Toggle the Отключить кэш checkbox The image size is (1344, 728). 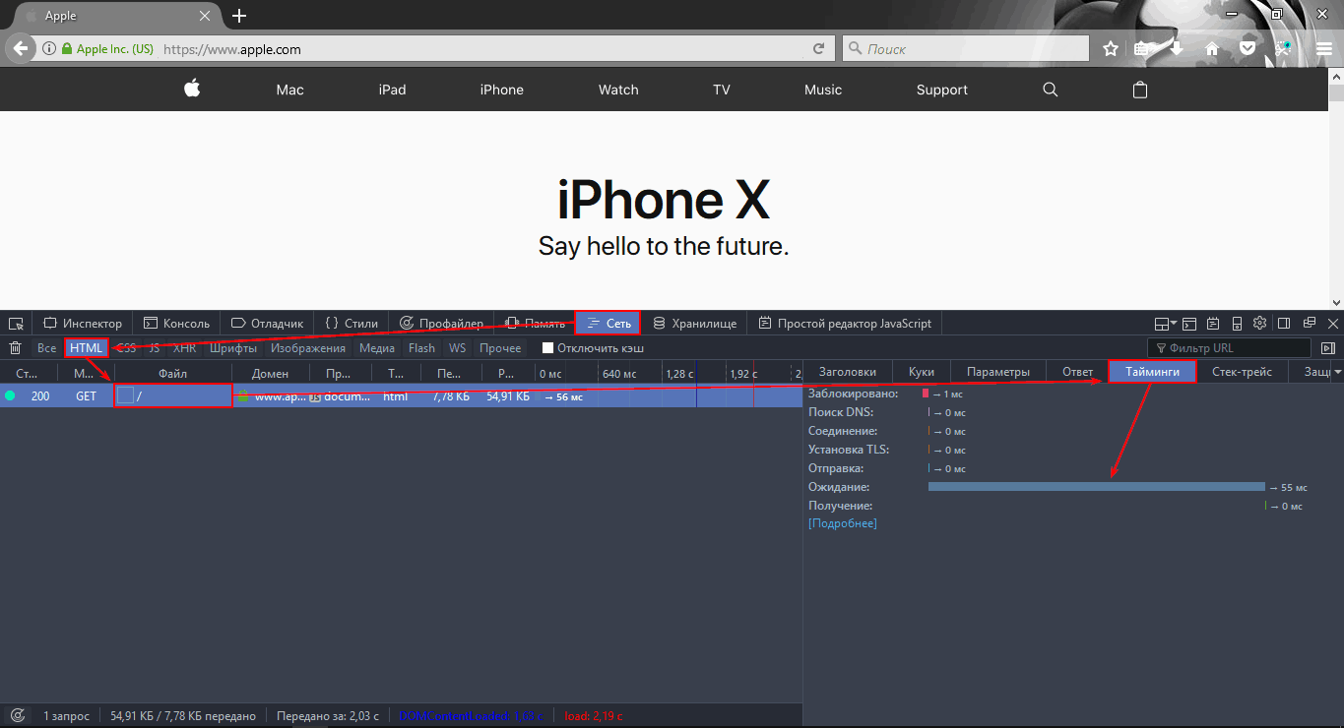pyautogui.click(x=548, y=348)
